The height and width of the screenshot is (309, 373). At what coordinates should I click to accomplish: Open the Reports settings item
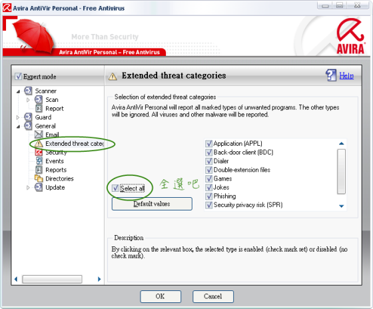point(56,170)
